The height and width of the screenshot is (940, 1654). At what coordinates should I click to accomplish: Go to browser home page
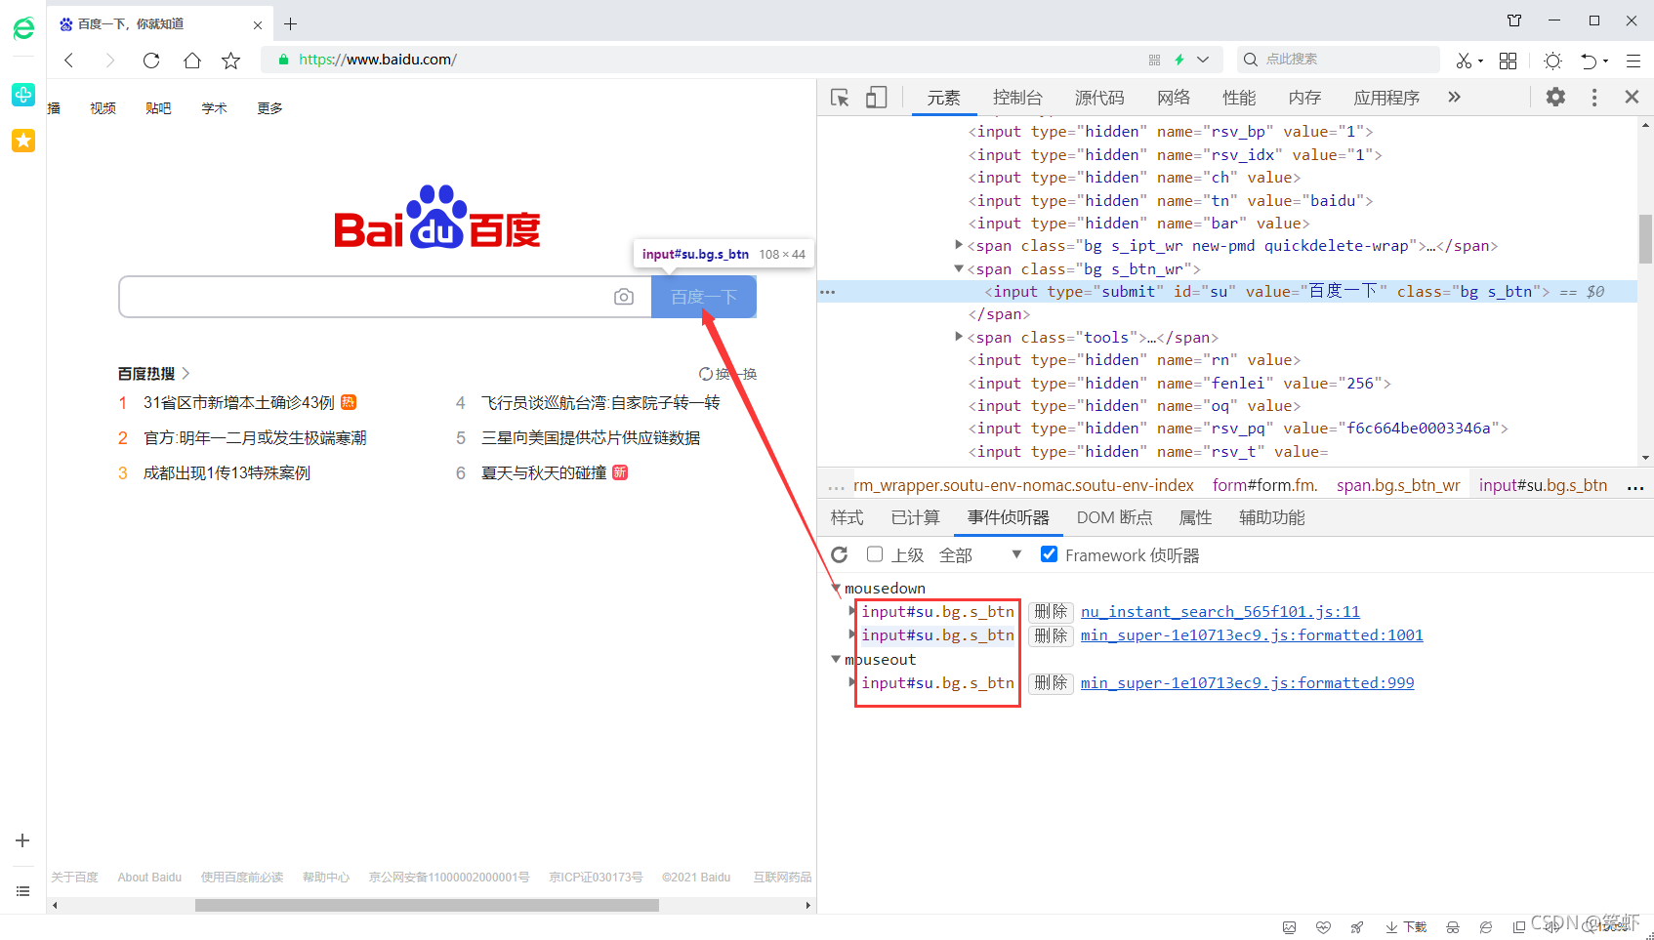pyautogui.click(x=192, y=61)
